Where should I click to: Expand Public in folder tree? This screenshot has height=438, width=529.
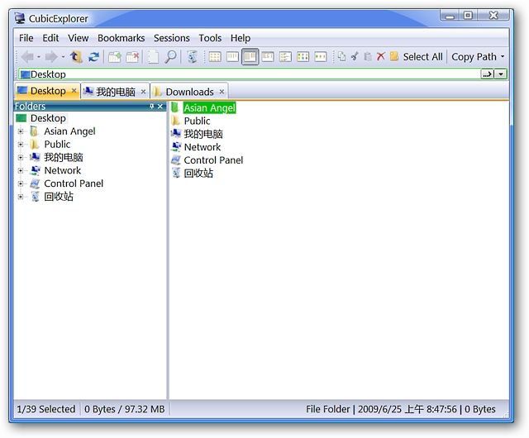tap(21, 145)
